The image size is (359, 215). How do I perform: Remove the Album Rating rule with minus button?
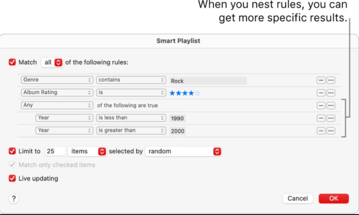321,93
